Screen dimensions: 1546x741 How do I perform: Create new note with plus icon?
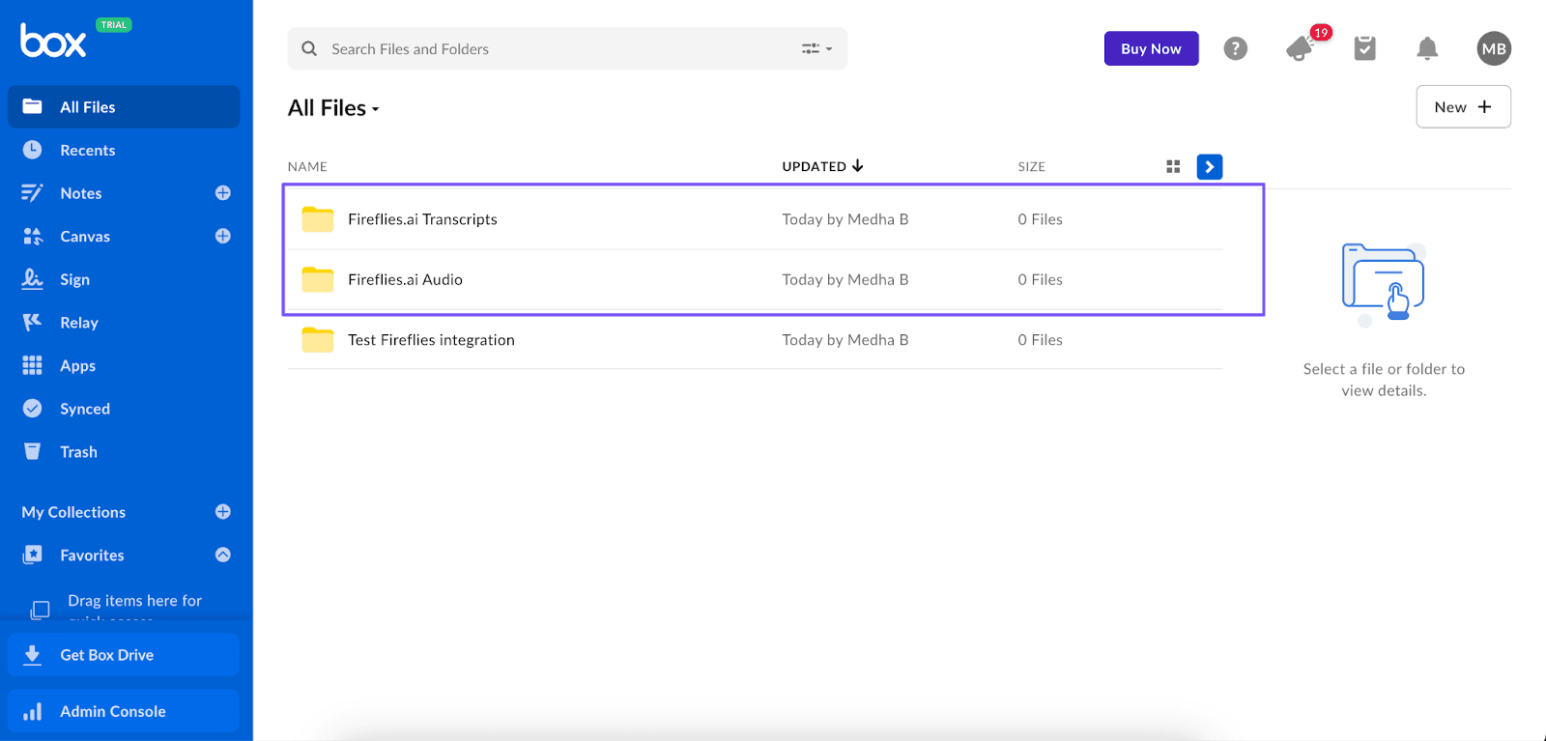pyautogui.click(x=223, y=193)
